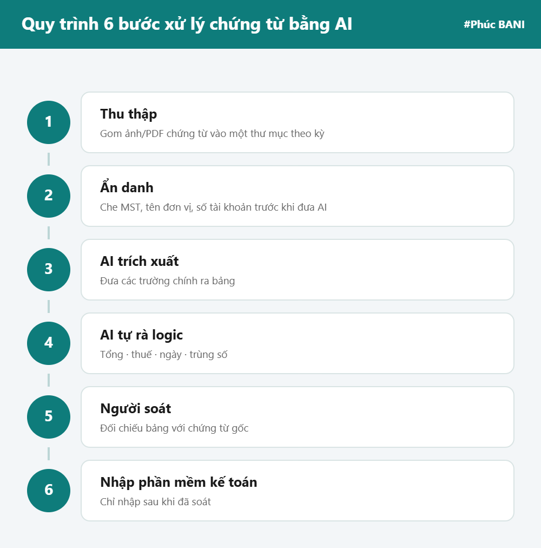Click the Tổng · thuế · ngày subtitle

pyautogui.click(x=164, y=355)
